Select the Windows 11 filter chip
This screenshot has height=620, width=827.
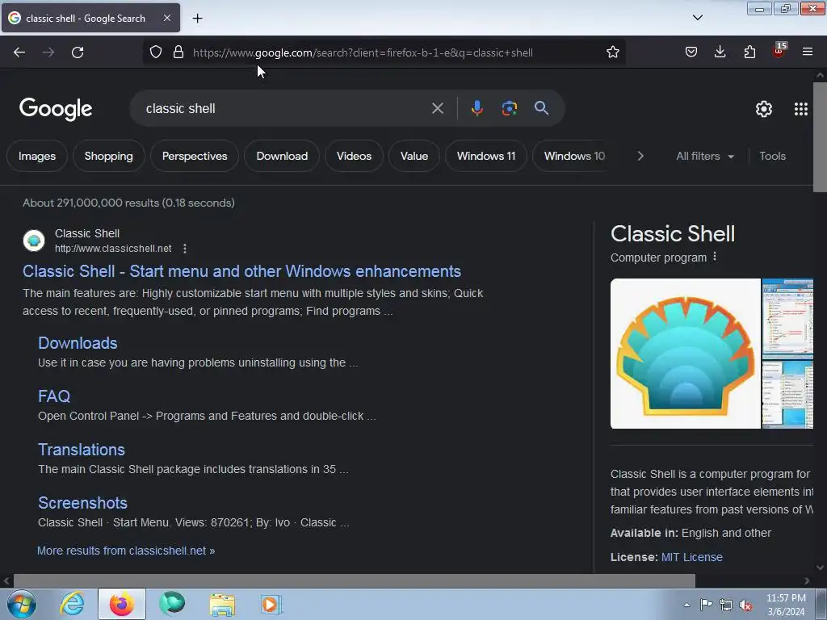pos(486,156)
